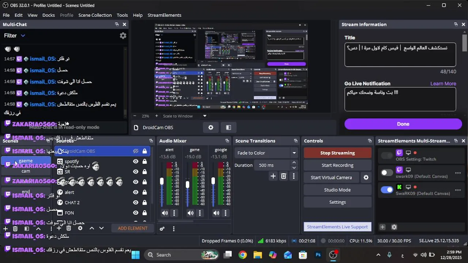Add a multi-stream output with plus

[x=382, y=227]
